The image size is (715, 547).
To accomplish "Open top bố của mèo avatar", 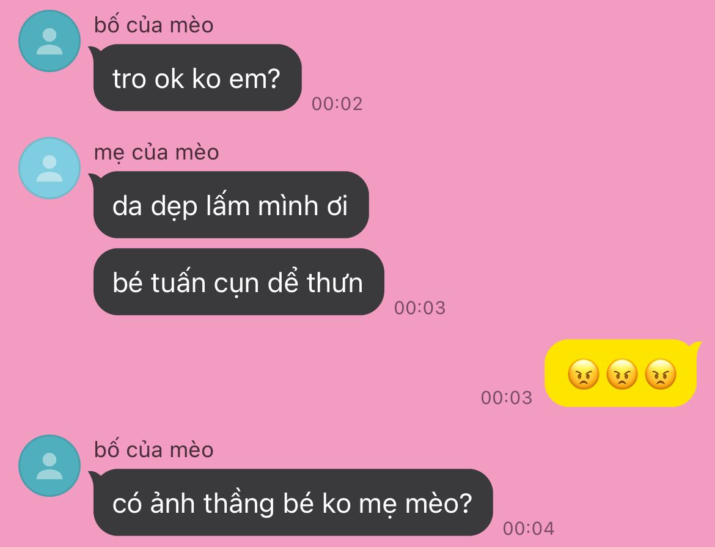I will (x=50, y=41).
